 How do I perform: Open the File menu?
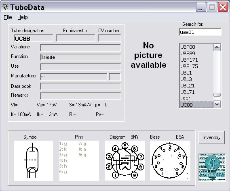point(8,17)
